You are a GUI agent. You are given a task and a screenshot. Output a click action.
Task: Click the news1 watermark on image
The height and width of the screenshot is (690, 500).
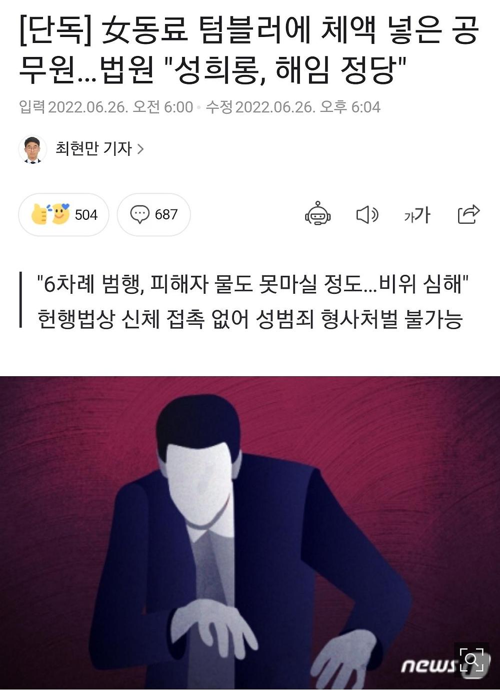[430, 666]
